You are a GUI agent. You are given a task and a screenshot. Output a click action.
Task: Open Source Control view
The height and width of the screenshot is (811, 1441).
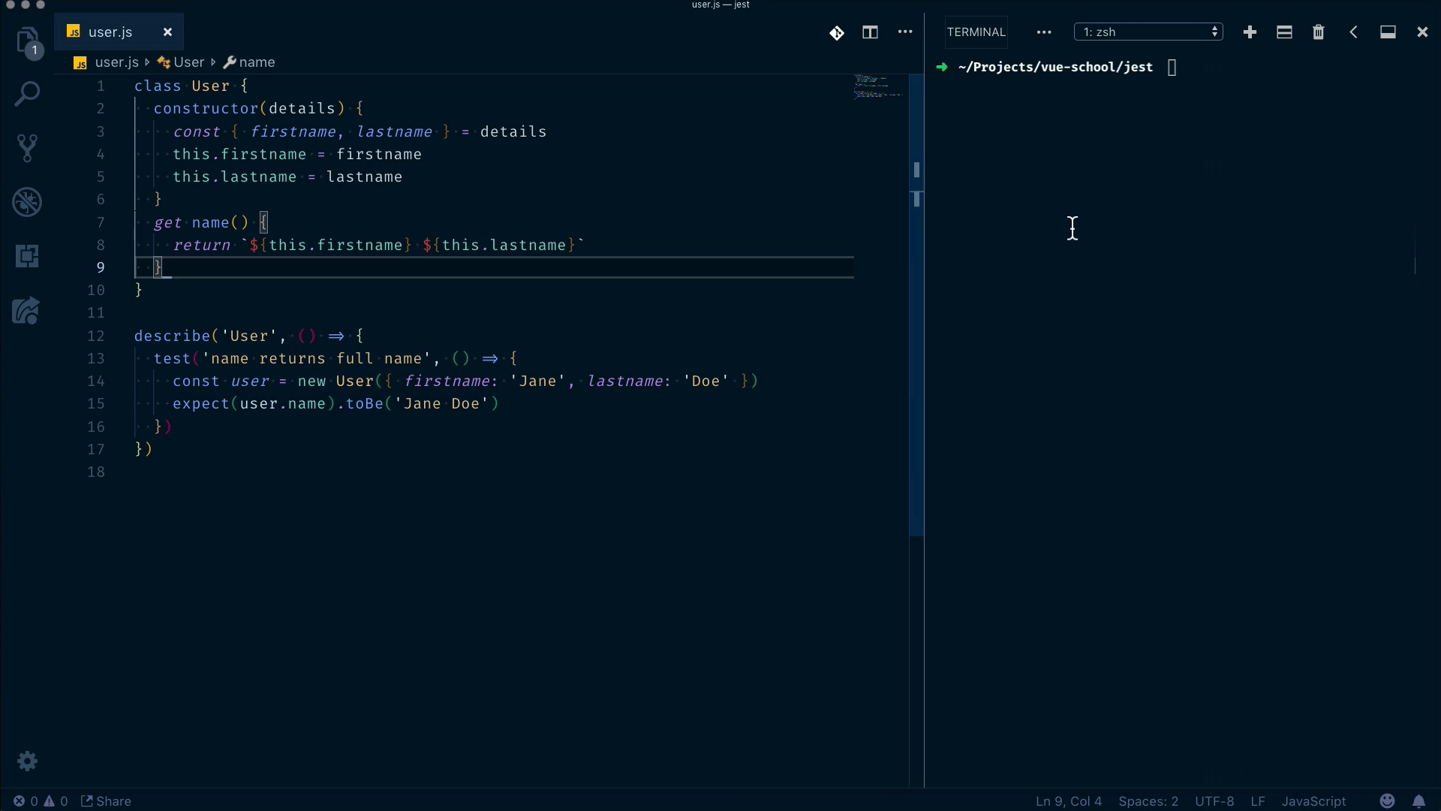click(x=28, y=148)
